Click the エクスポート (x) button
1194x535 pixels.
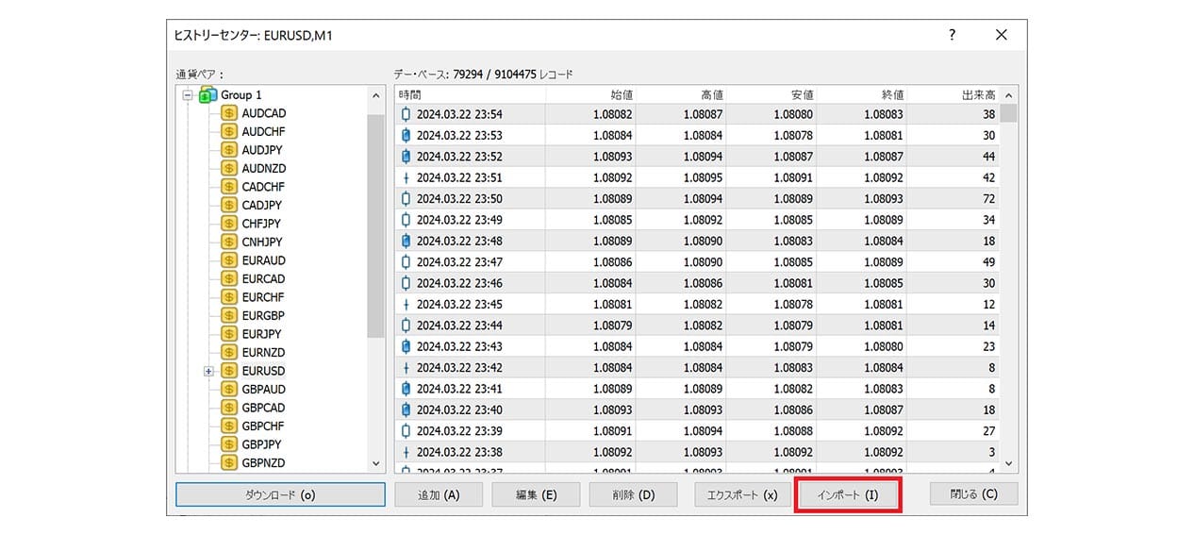741,494
